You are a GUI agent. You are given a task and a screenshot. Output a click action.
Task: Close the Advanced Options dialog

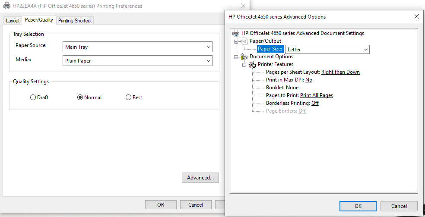(417, 16)
